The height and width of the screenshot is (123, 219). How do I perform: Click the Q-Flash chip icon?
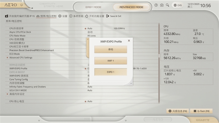(x=195, y=111)
